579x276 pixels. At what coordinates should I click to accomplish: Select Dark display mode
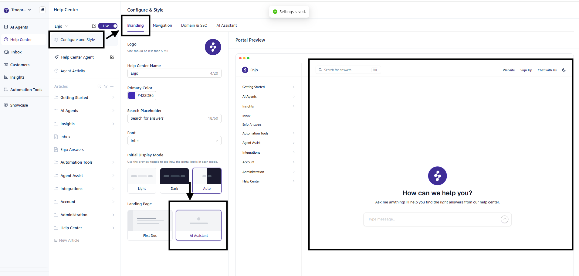[174, 181]
